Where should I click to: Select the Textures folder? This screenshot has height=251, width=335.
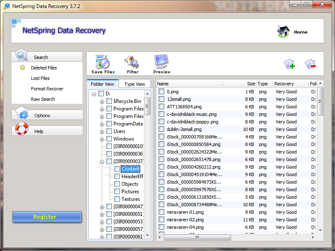pyautogui.click(x=131, y=199)
